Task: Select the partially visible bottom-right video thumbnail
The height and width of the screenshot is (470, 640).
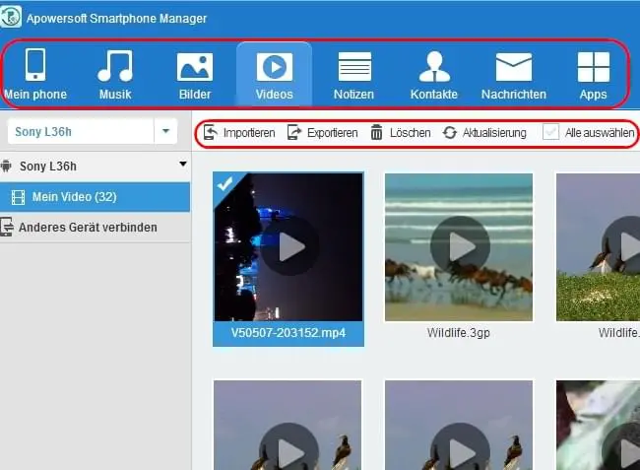Action: pos(598,425)
